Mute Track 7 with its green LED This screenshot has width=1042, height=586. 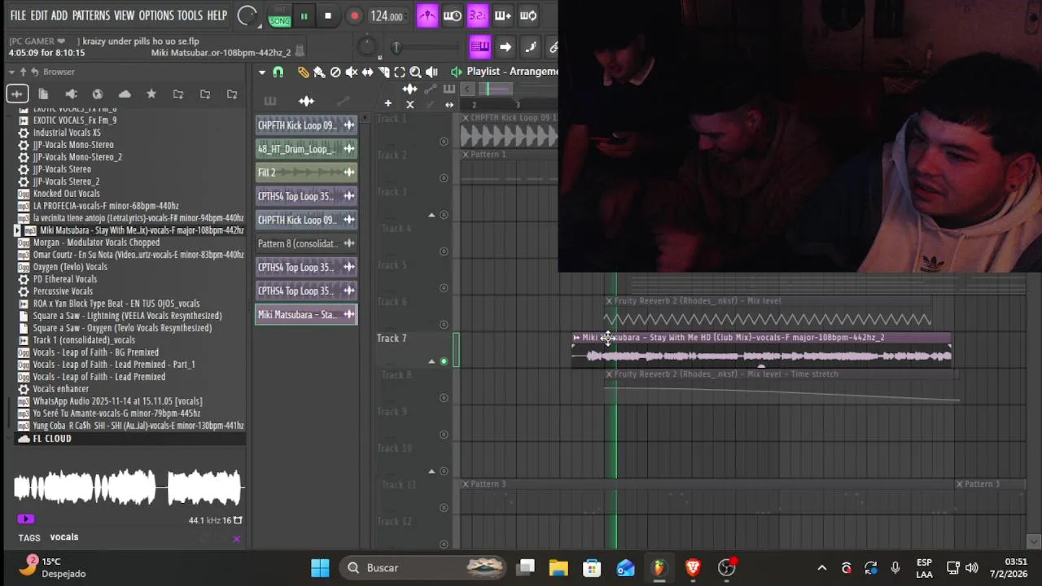[444, 361]
